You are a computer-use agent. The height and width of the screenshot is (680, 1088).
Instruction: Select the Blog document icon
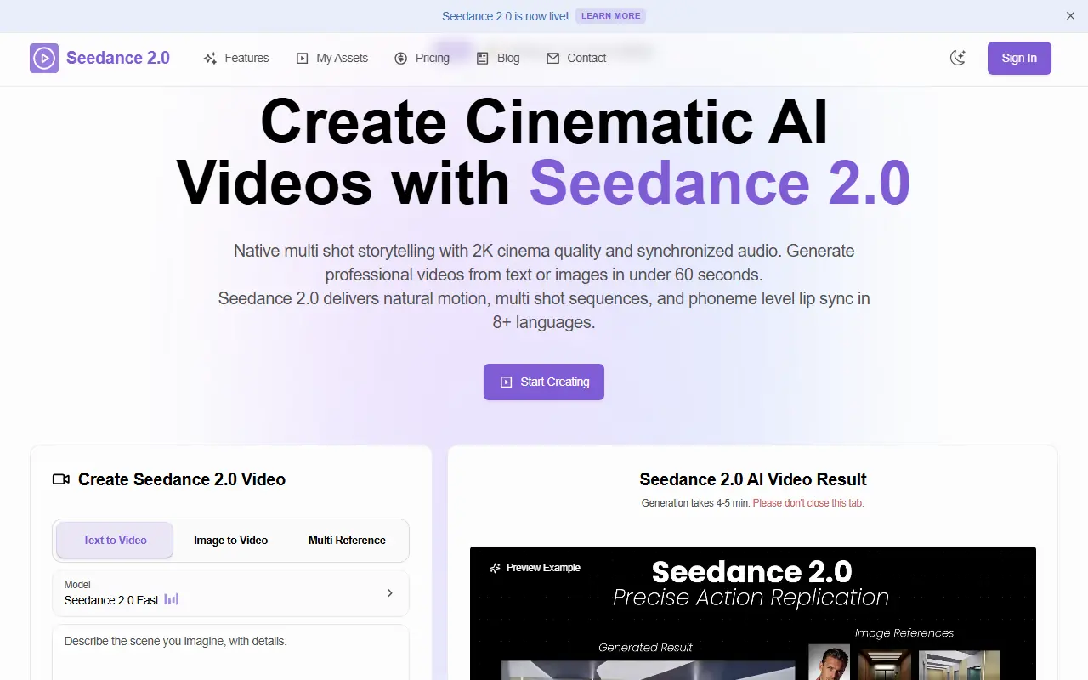[x=483, y=58]
